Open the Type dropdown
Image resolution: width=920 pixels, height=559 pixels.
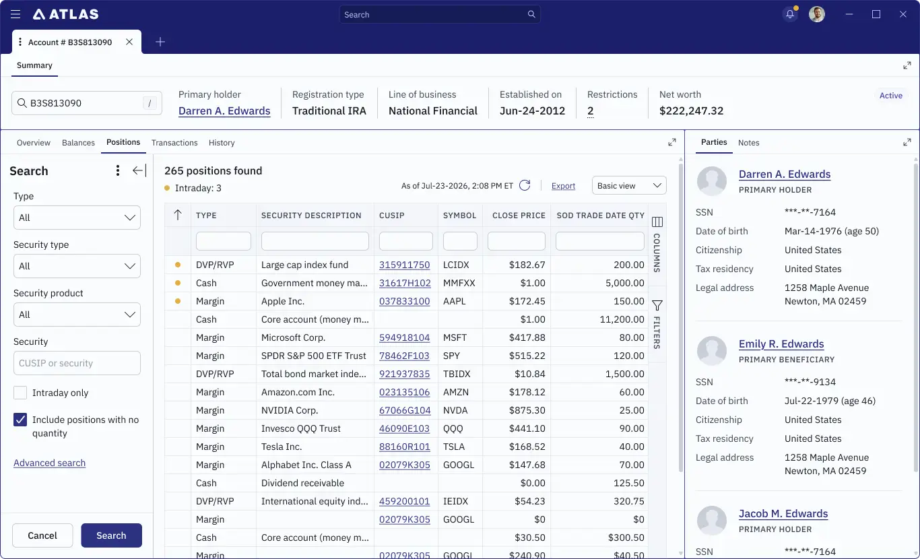coord(77,218)
